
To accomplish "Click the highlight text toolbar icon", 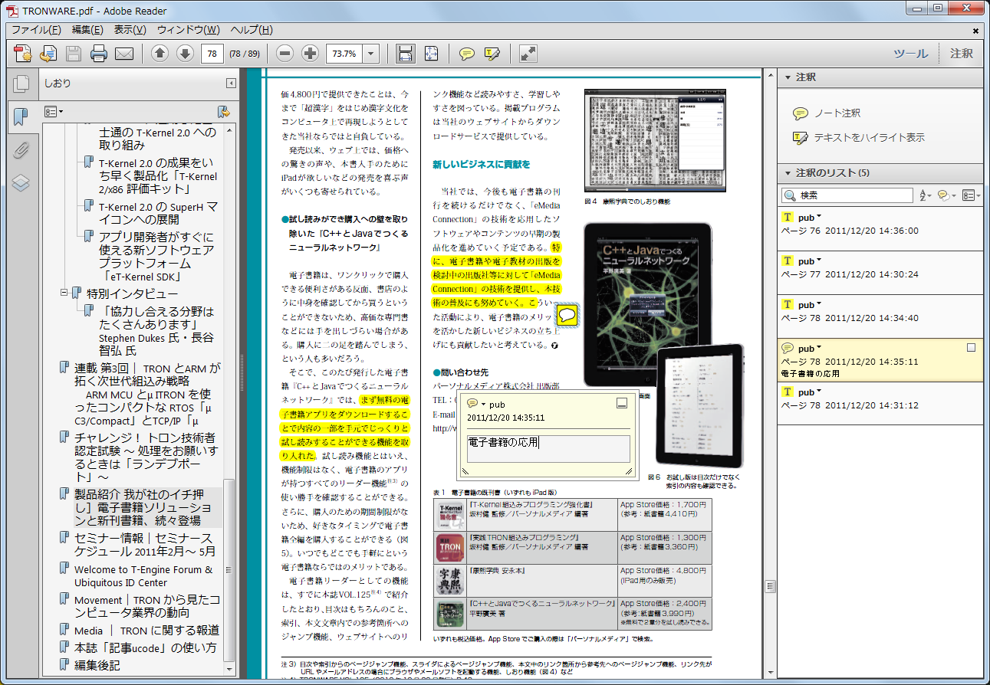I will click(x=492, y=54).
